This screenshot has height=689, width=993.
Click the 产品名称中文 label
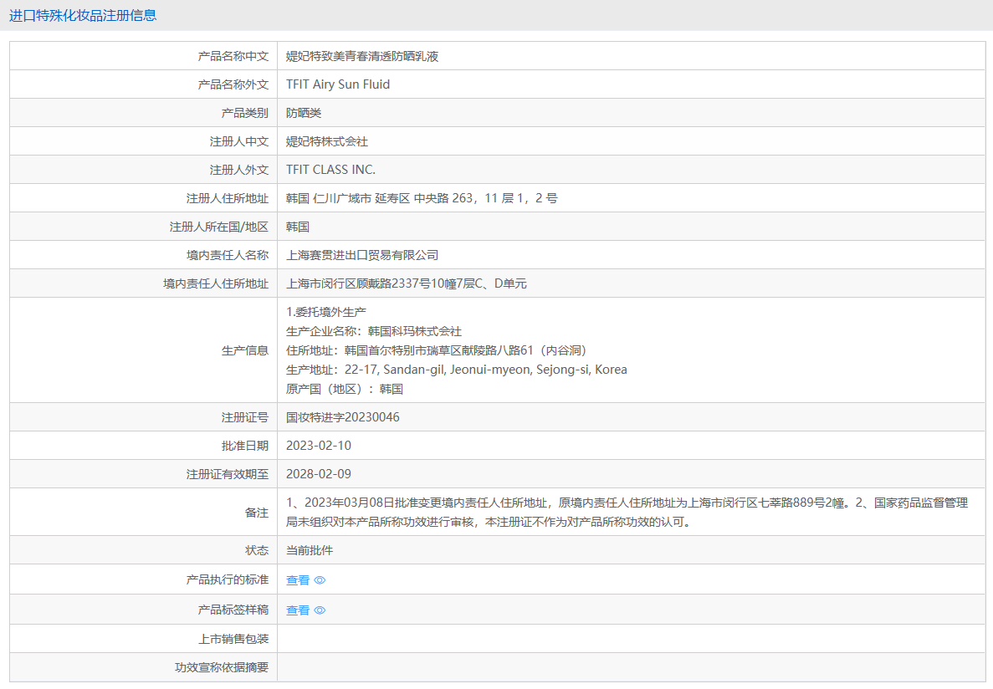[x=233, y=56]
